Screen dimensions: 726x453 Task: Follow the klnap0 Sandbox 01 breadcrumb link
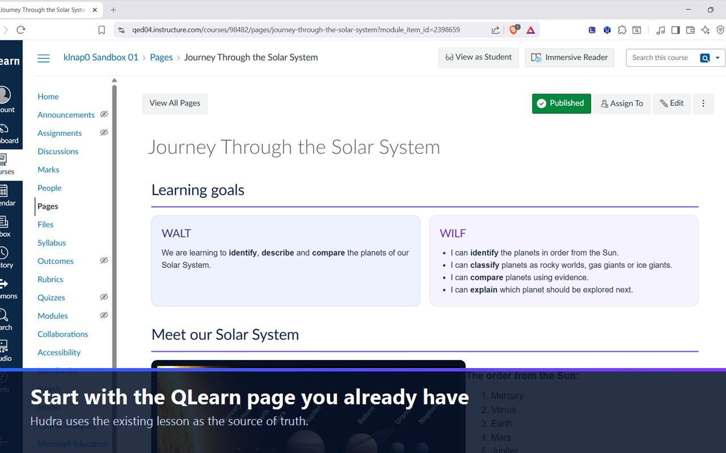click(x=101, y=57)
